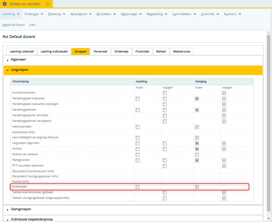Open the Onderwijs menu in the top navigation
This screenshot has height=222, width=272.
[34, 14]
